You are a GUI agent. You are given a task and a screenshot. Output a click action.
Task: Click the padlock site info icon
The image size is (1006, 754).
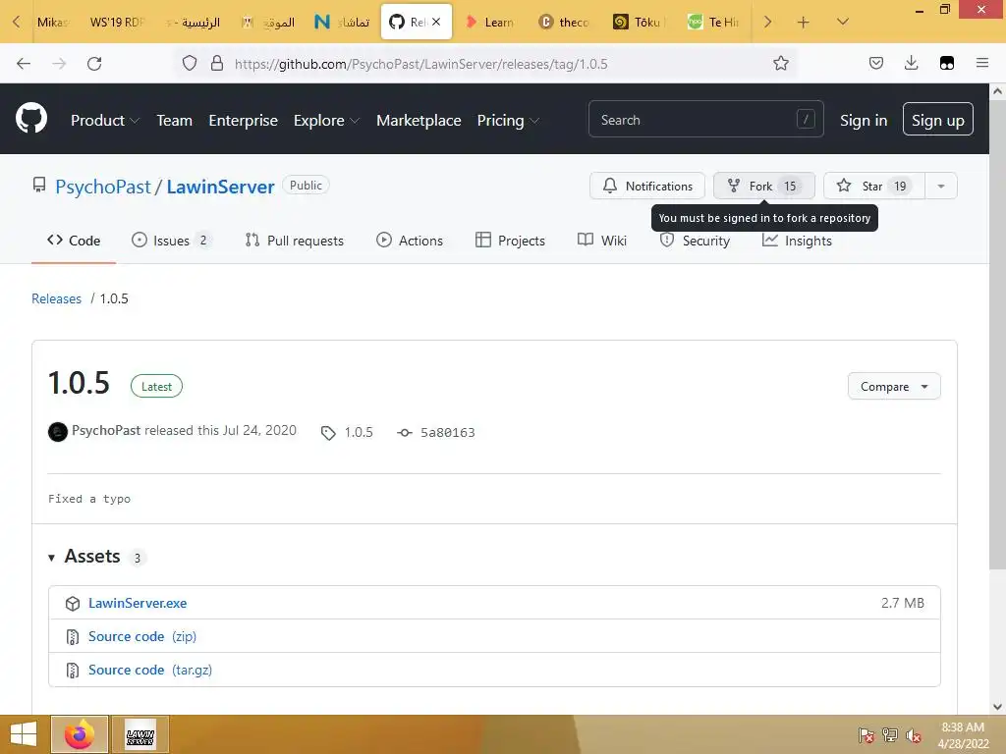coord(217,64)
